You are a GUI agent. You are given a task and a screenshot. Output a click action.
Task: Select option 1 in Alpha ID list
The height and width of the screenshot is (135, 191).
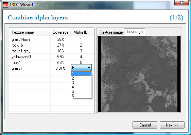click(x=81, y=73)
